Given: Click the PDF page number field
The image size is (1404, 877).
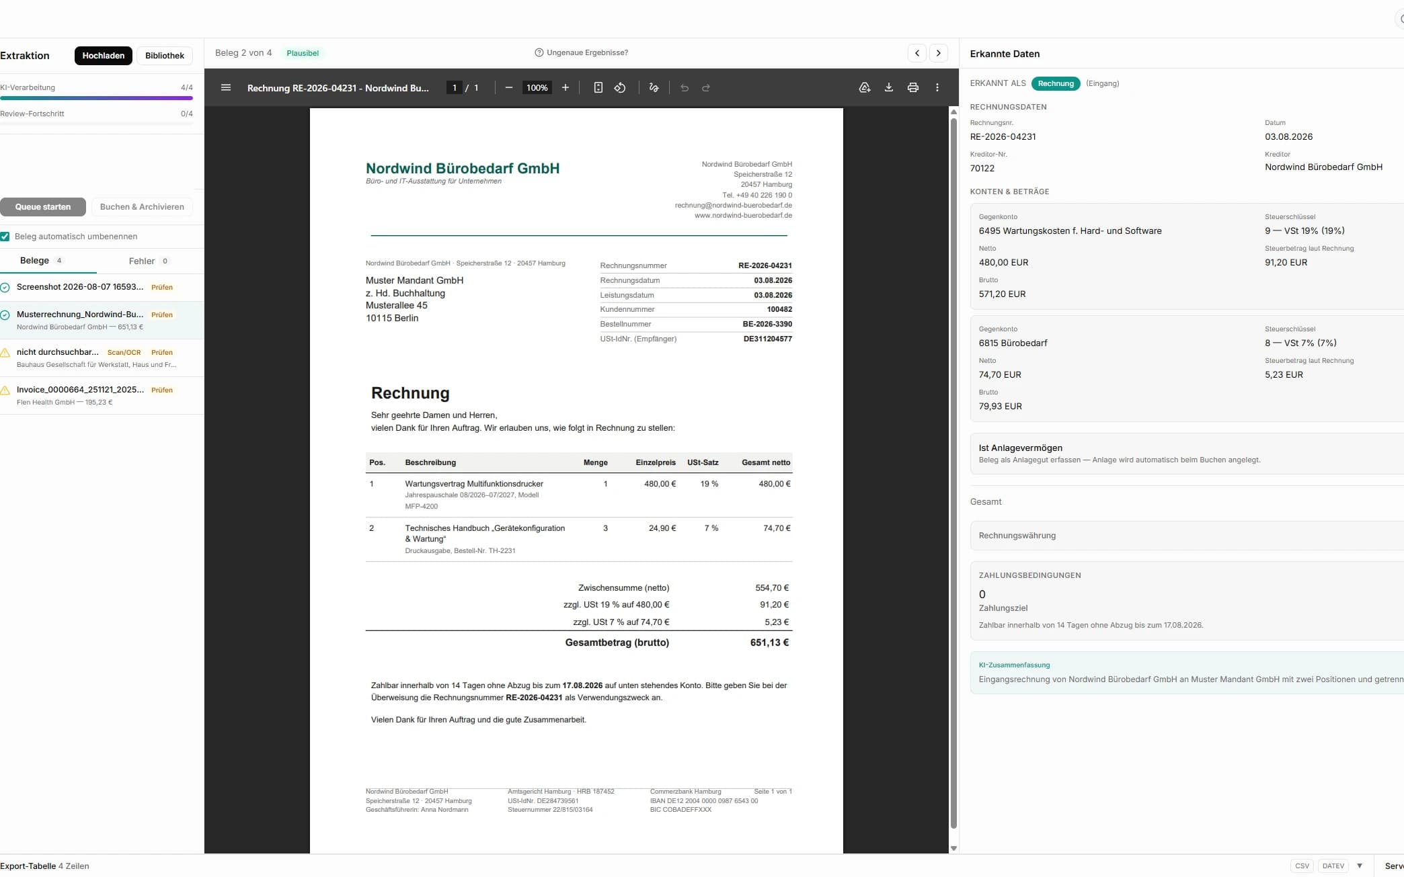Looking at the screenshot, I should (455, 87).
